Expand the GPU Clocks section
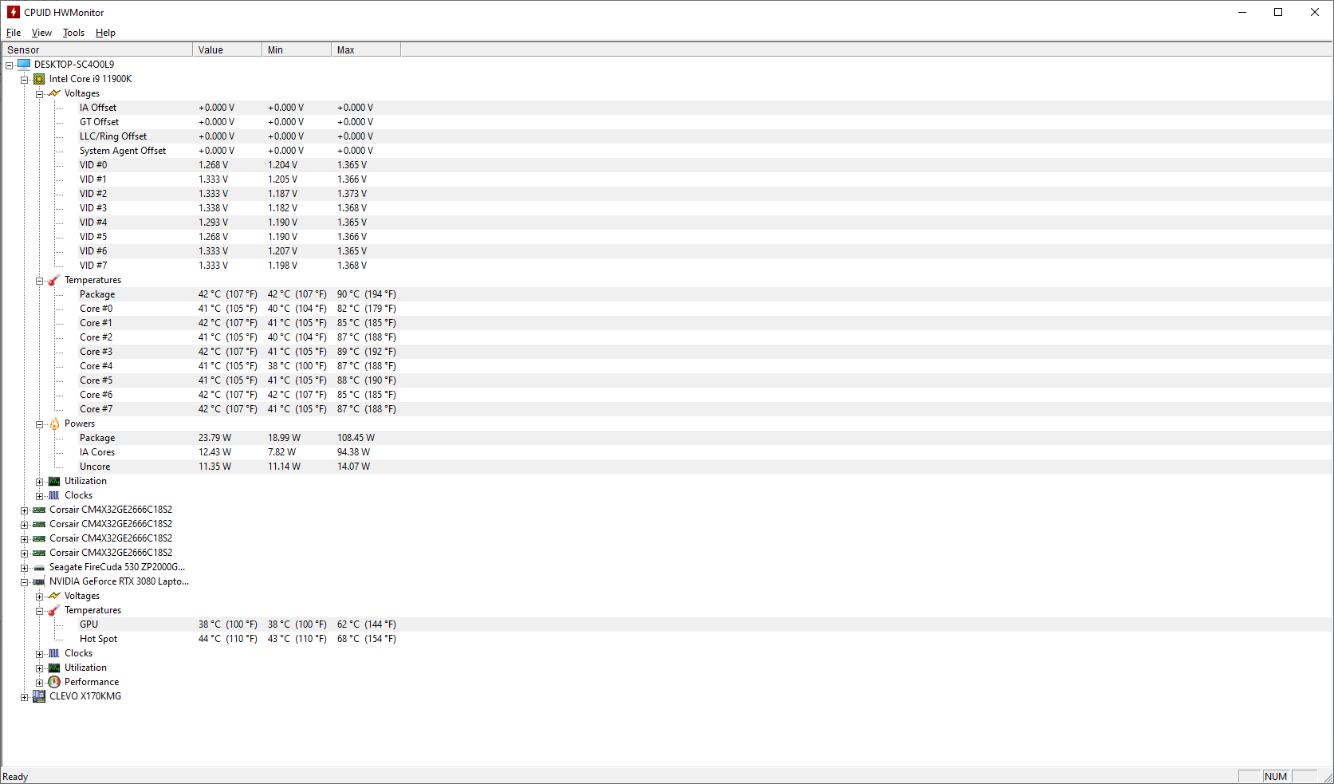The image size is (1334, 784). point(40,654)
